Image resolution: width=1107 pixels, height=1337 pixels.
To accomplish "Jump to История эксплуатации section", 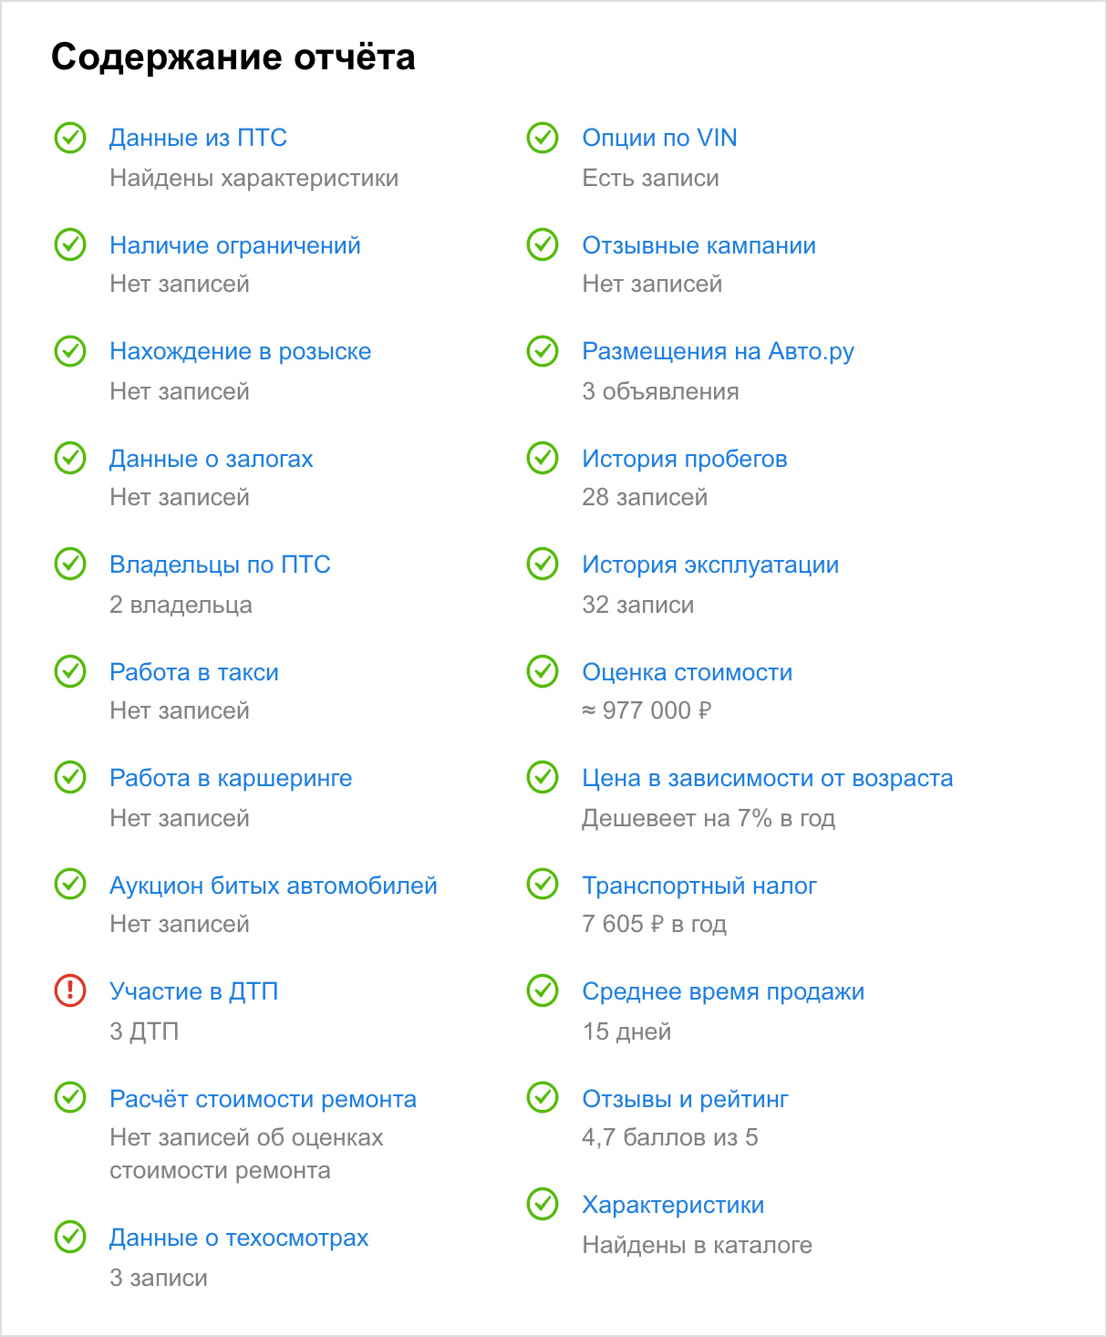I will pyautogui.click(x=711, y=565).
